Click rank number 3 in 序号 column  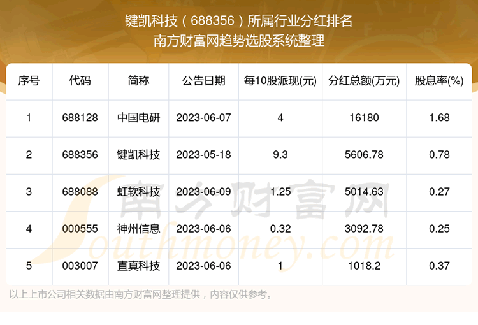29,192
